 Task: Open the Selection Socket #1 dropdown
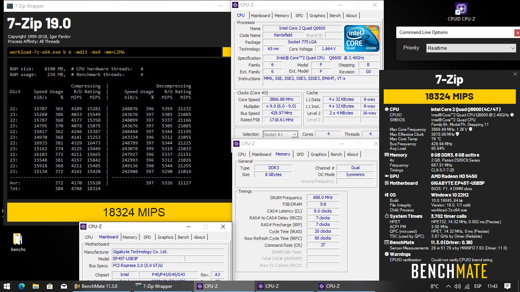click(x=281, y=134)
